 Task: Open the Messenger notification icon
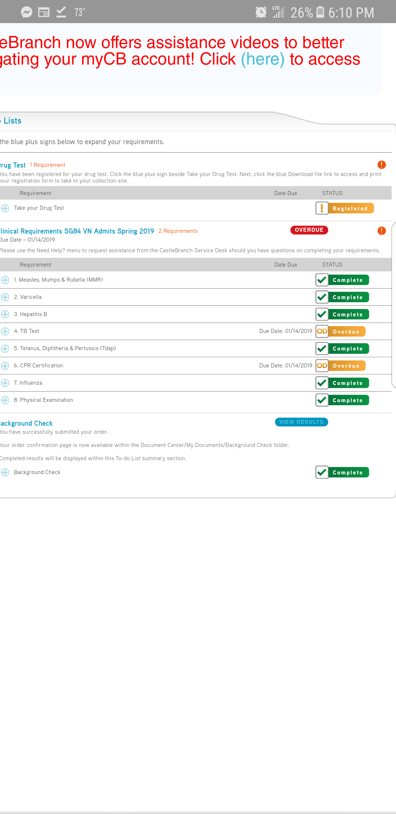click(x=26, y=12)
